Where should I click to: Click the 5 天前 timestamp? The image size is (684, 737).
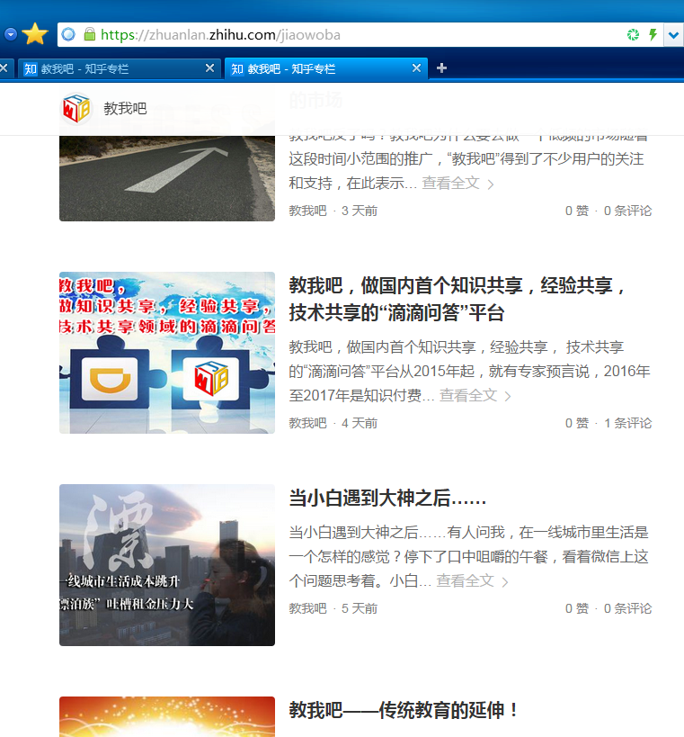pyautogui.click(x=360, y=608)
